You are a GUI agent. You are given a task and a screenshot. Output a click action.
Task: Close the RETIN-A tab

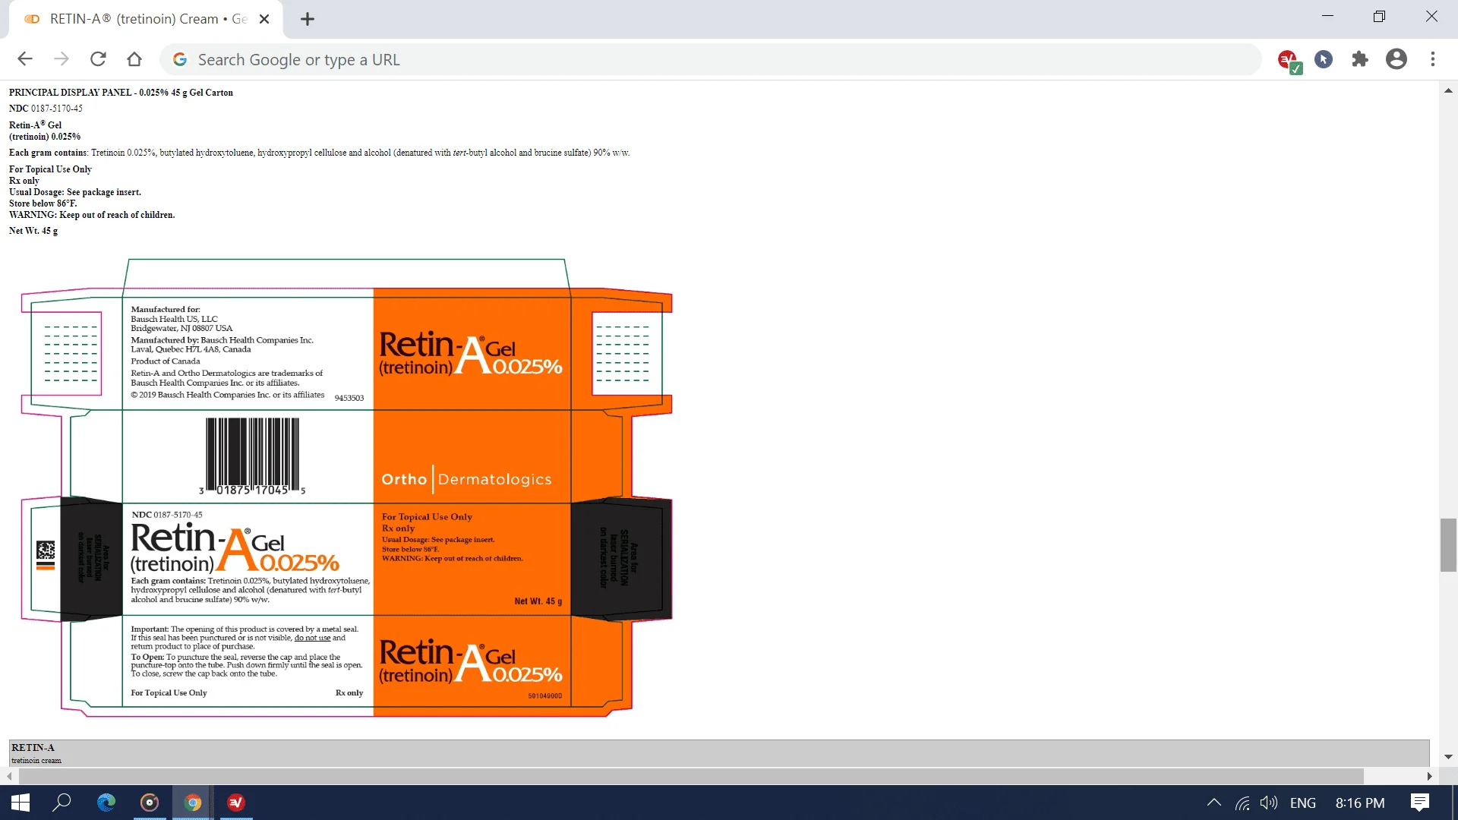click(x=264, y=19)
